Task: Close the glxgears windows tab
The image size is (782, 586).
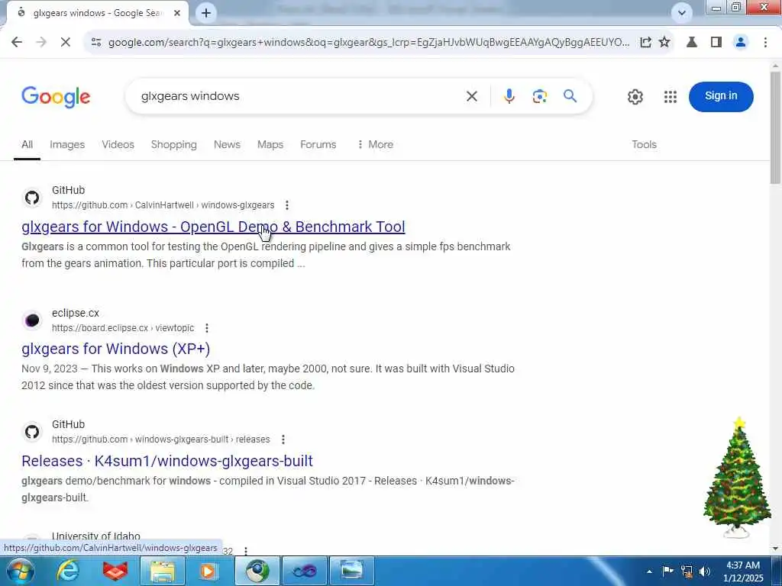Action: [177, 13]
